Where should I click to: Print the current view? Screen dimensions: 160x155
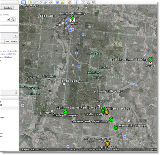pos(88,2)
